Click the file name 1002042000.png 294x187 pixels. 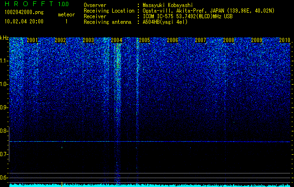[x=24, y=13]
